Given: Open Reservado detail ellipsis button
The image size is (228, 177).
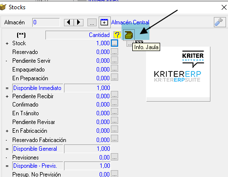Looking at the screenshot, I should pos(114,52).
